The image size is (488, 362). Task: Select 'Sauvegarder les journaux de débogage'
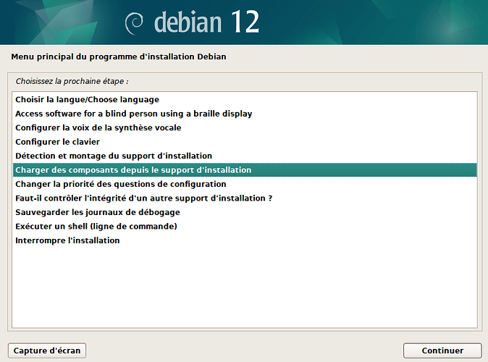tap(245, 212)
